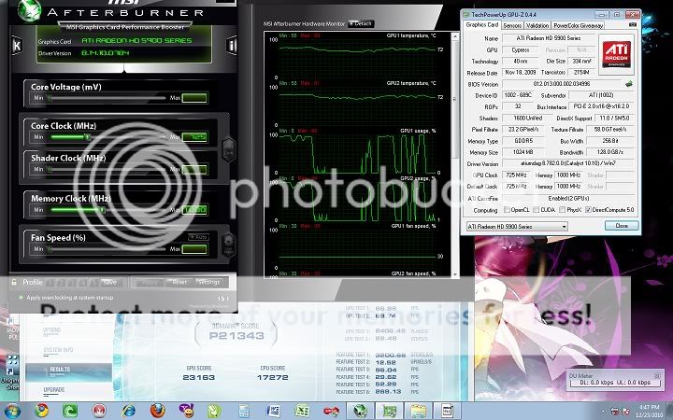
Task: Toggle the PhysX checkbox in GPU-Z
Action: 563,210
